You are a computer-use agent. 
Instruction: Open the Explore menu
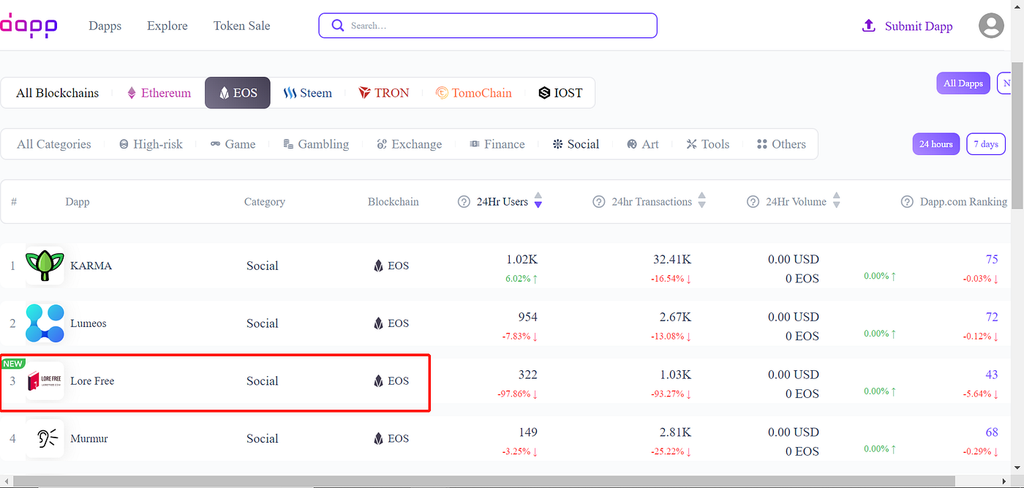pyautogui.click(x=167, y=26)
